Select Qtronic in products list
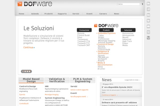Screen dimensions: 160x106 point(101,55)
